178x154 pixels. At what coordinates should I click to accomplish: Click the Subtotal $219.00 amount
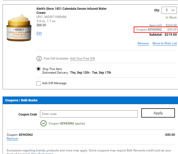171,35
